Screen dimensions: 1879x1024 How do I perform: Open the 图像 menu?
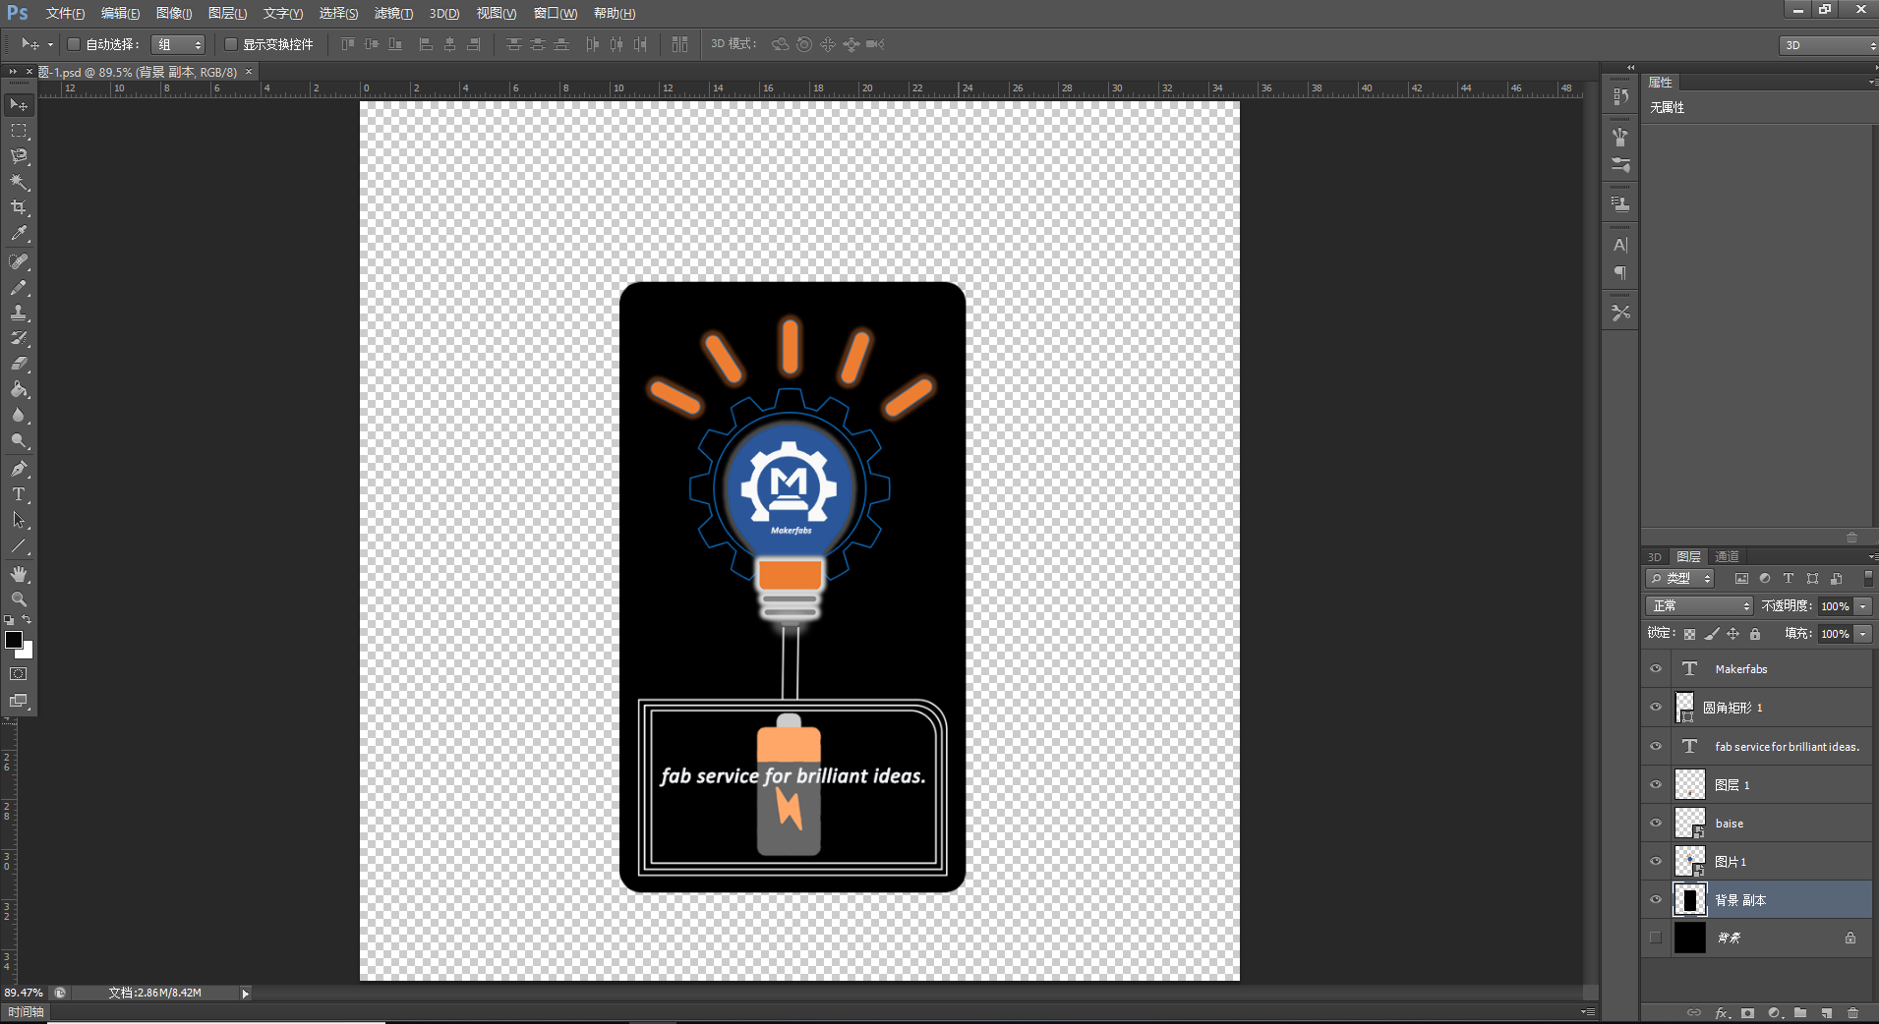pyautogui.click(x=174, y=13)
